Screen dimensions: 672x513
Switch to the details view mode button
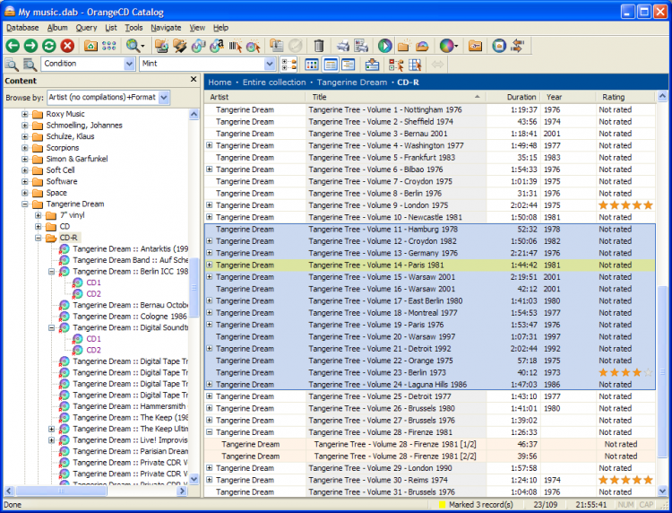pos(349,65)
